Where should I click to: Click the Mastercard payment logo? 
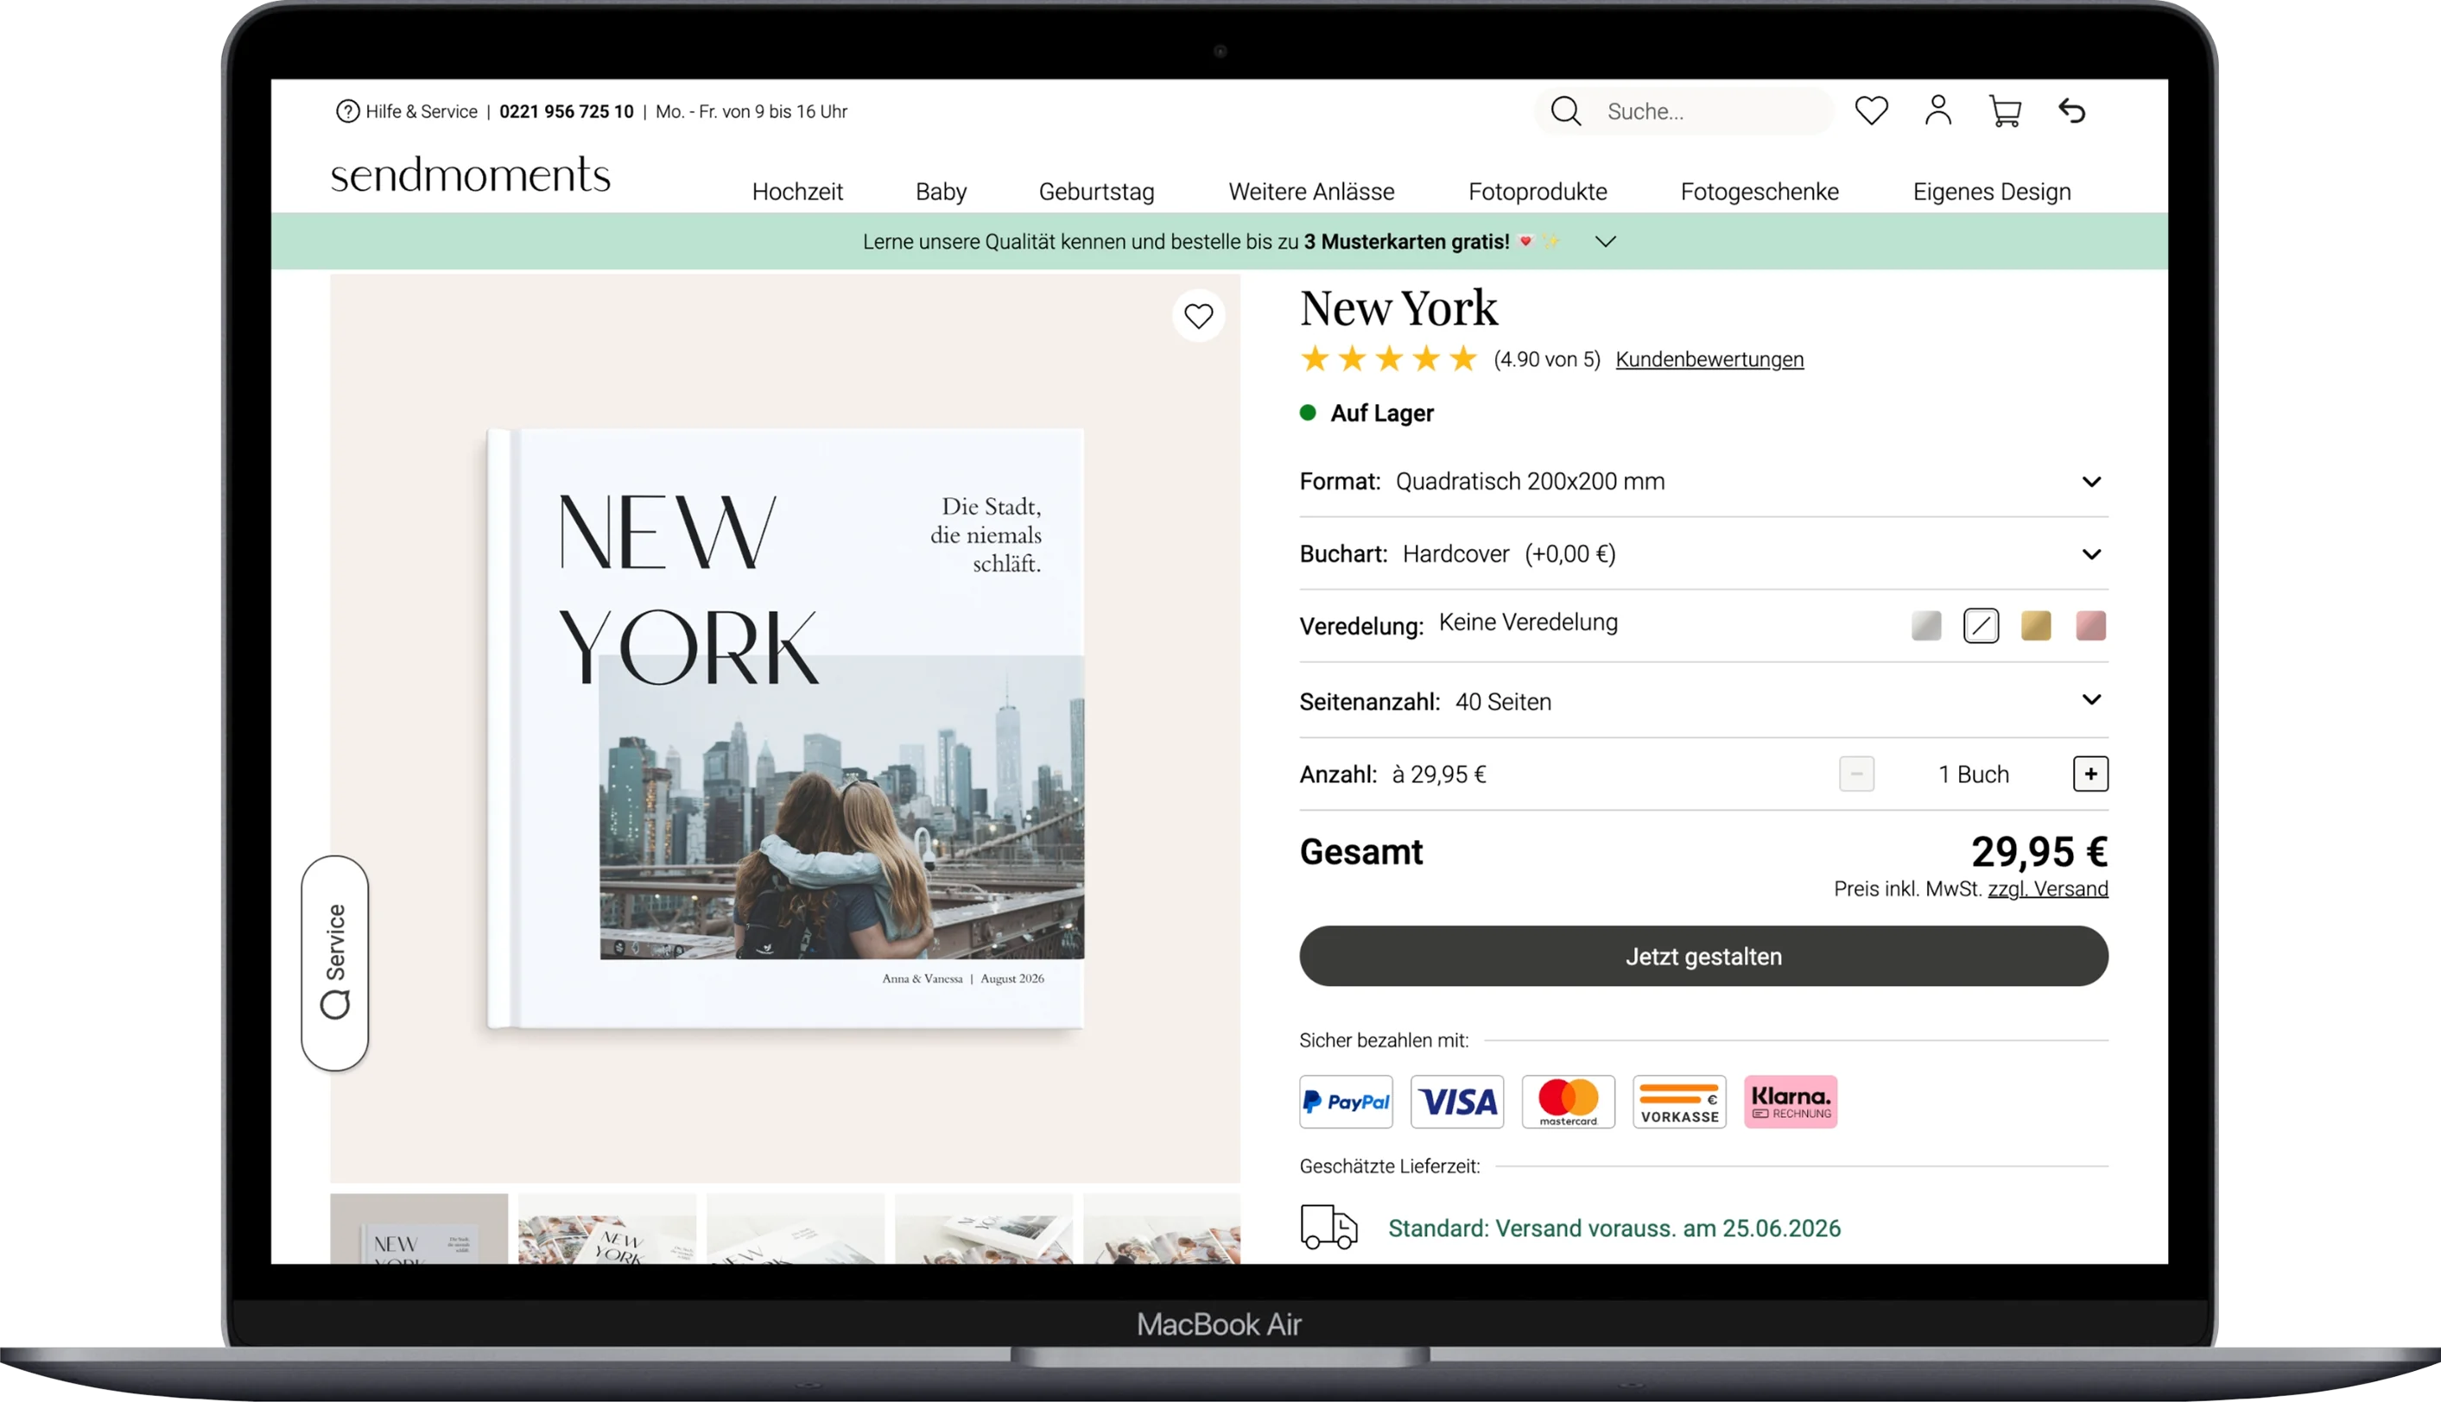pyautogui.click(x=1569, y=1102)
